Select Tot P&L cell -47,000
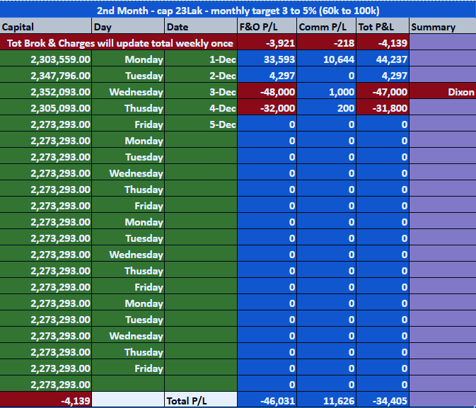The height and width of the screenshot is (408, 476). [x=383, y=92]
